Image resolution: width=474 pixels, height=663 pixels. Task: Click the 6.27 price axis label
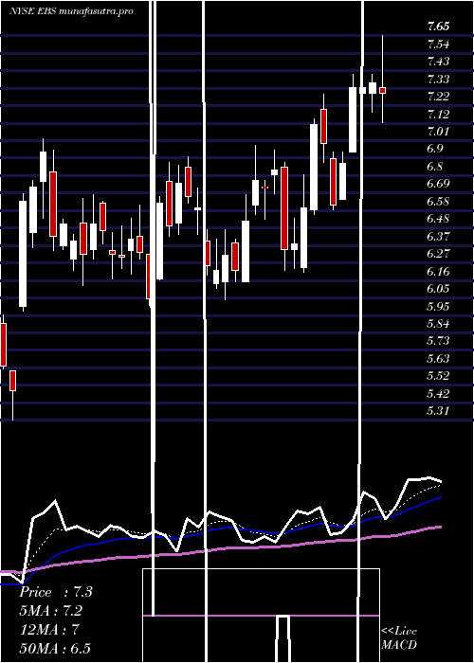[438, 253]
